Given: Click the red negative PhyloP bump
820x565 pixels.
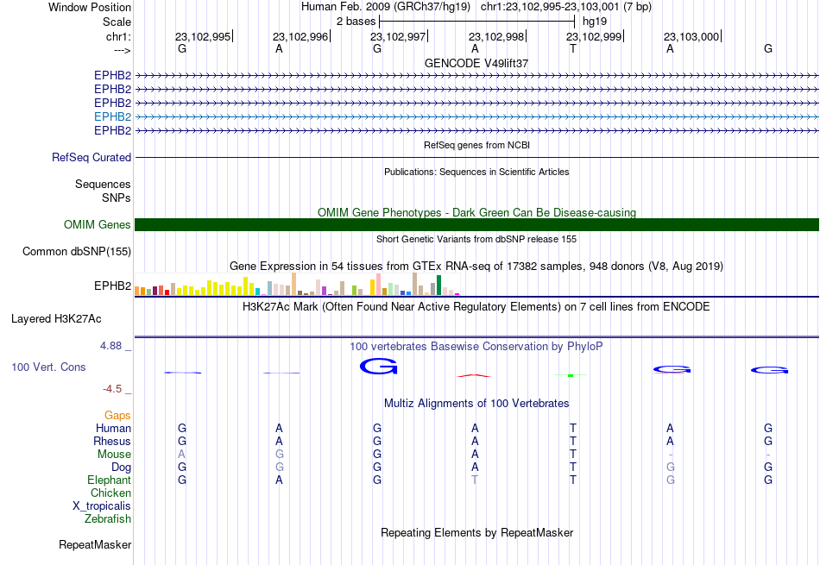Looking at the screenshot, I should 473,375.
